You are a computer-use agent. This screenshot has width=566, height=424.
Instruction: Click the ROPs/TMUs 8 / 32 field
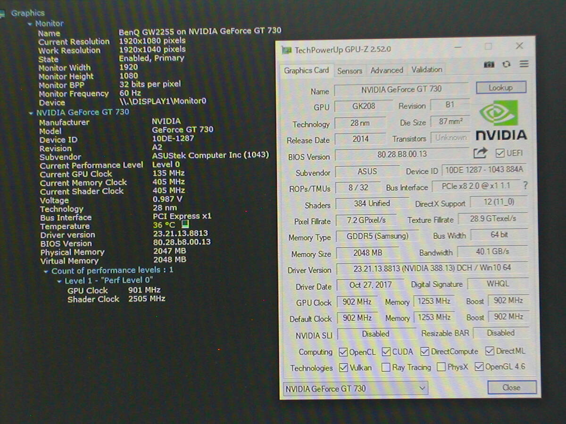[358, 188]
